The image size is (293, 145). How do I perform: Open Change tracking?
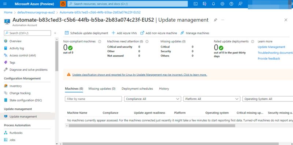pos(20,93)
